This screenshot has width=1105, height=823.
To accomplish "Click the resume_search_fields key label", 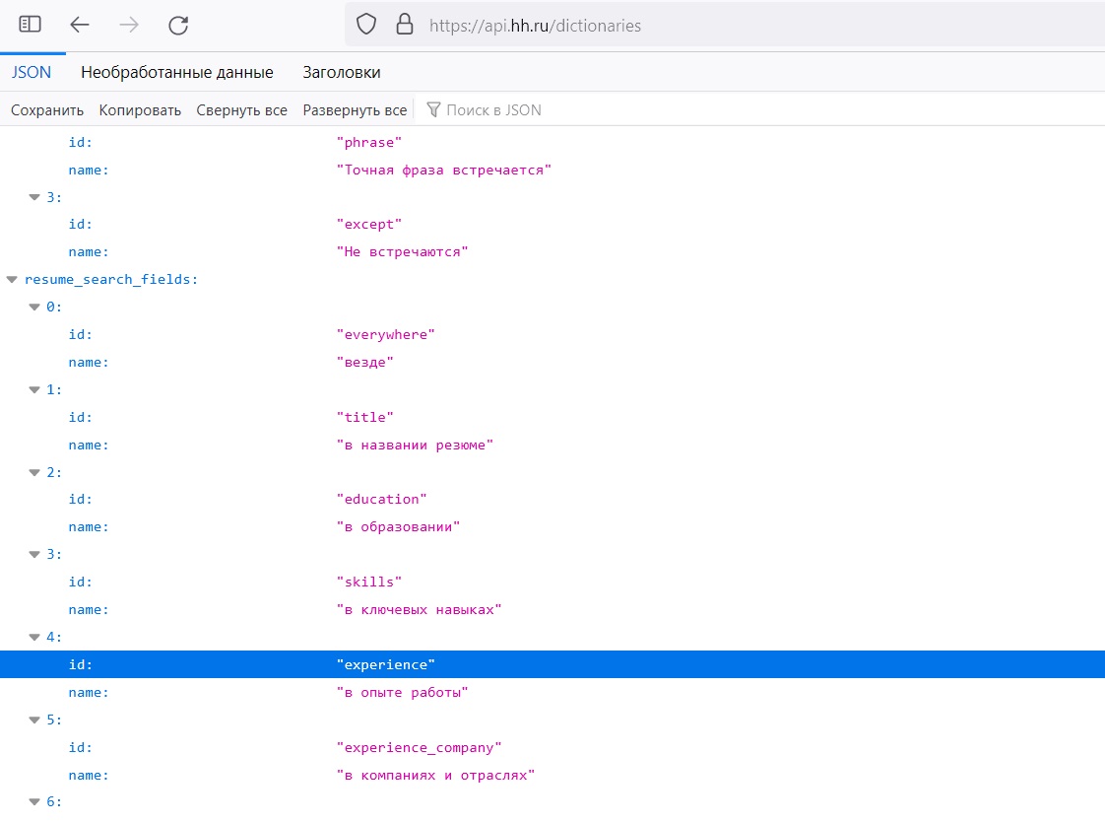I will click(110, 279).
